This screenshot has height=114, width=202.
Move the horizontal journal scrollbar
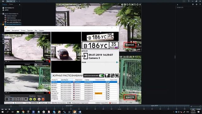click(76, 101)
